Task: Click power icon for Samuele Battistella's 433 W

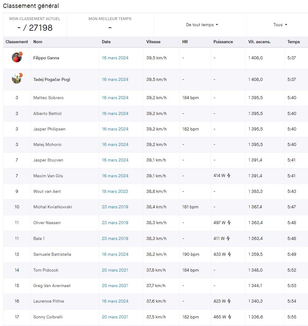Action: click(229, 254)
